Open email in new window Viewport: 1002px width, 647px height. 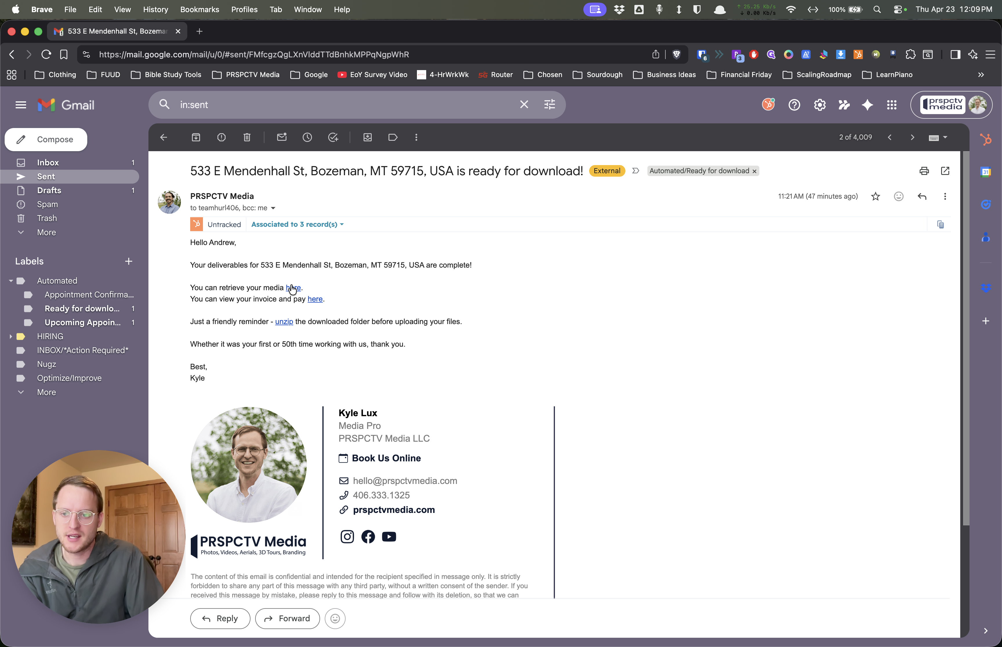(945, 171)
